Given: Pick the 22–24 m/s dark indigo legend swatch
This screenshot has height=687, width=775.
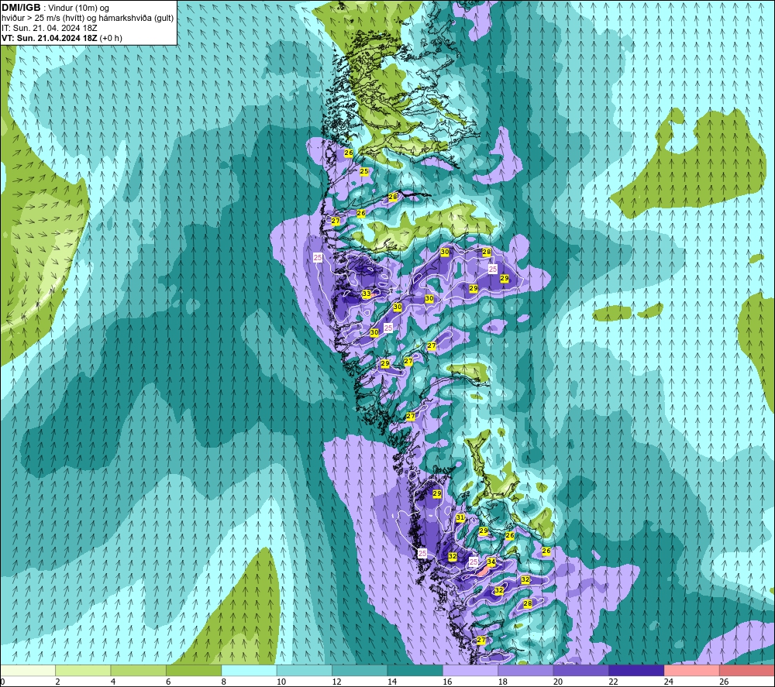Looking at the screenshot, I should 636,670.
